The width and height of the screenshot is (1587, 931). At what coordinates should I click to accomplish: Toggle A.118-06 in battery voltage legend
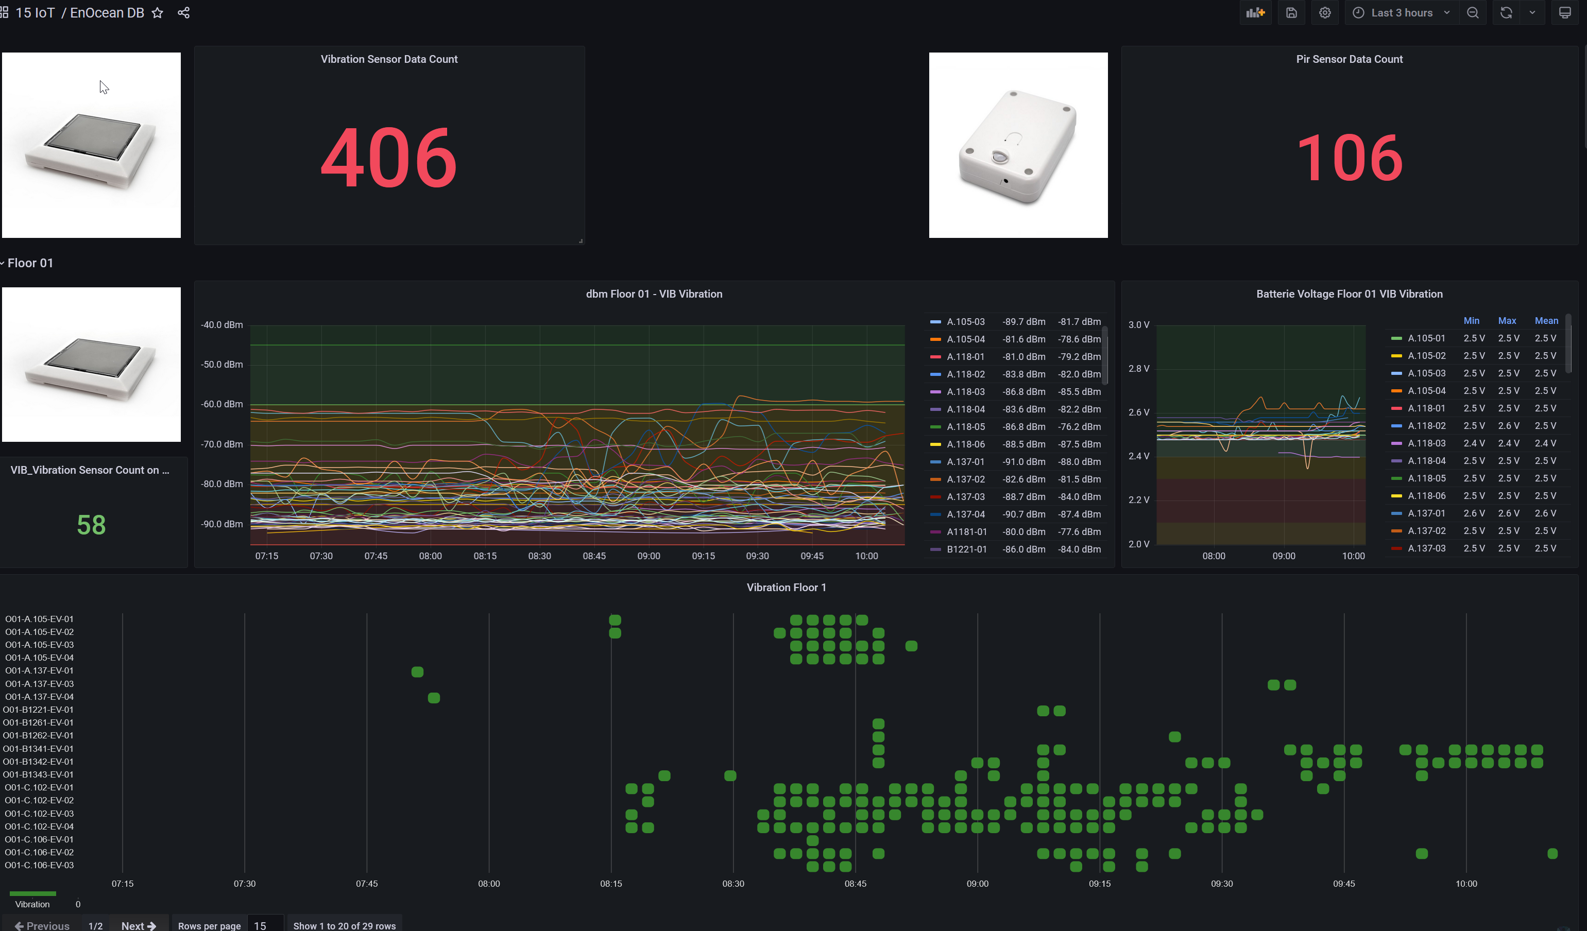tap(1426, 495)
